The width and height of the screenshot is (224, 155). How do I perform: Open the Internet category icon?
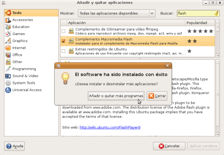(x=8, y=48)
